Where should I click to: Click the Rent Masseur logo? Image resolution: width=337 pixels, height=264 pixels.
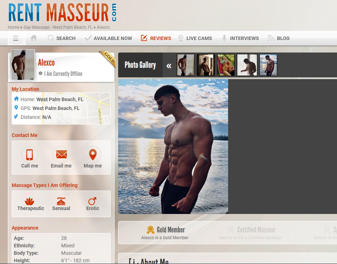pos(62,12)
